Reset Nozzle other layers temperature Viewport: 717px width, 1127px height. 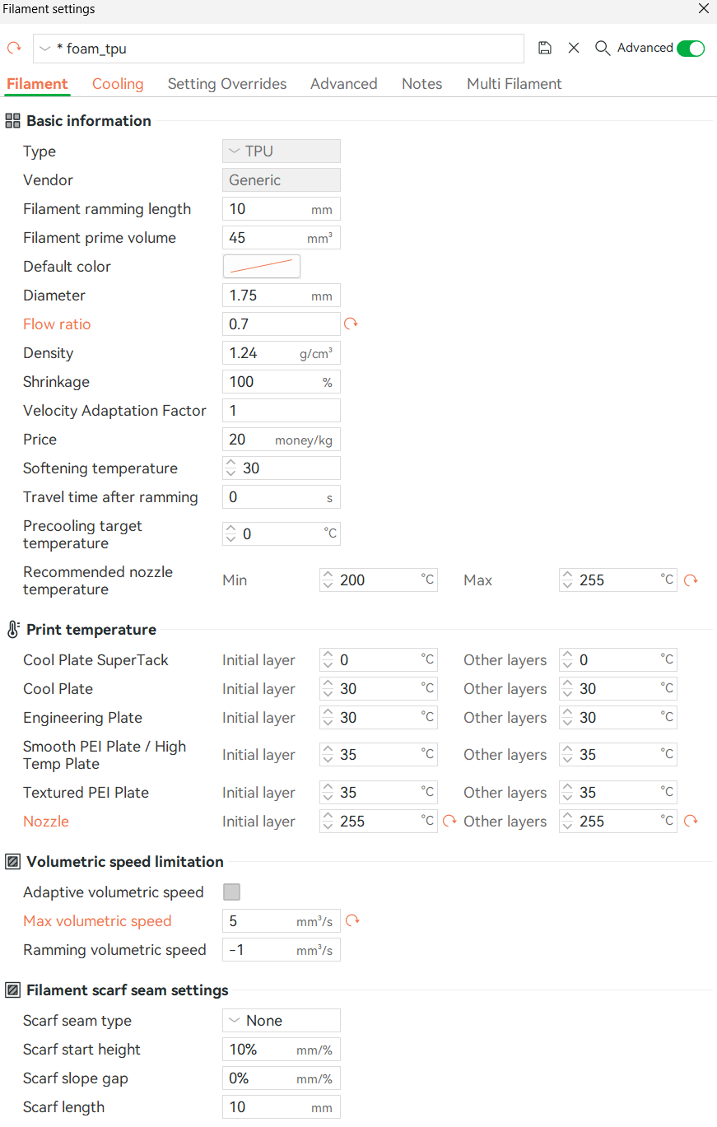click(691, 821)
